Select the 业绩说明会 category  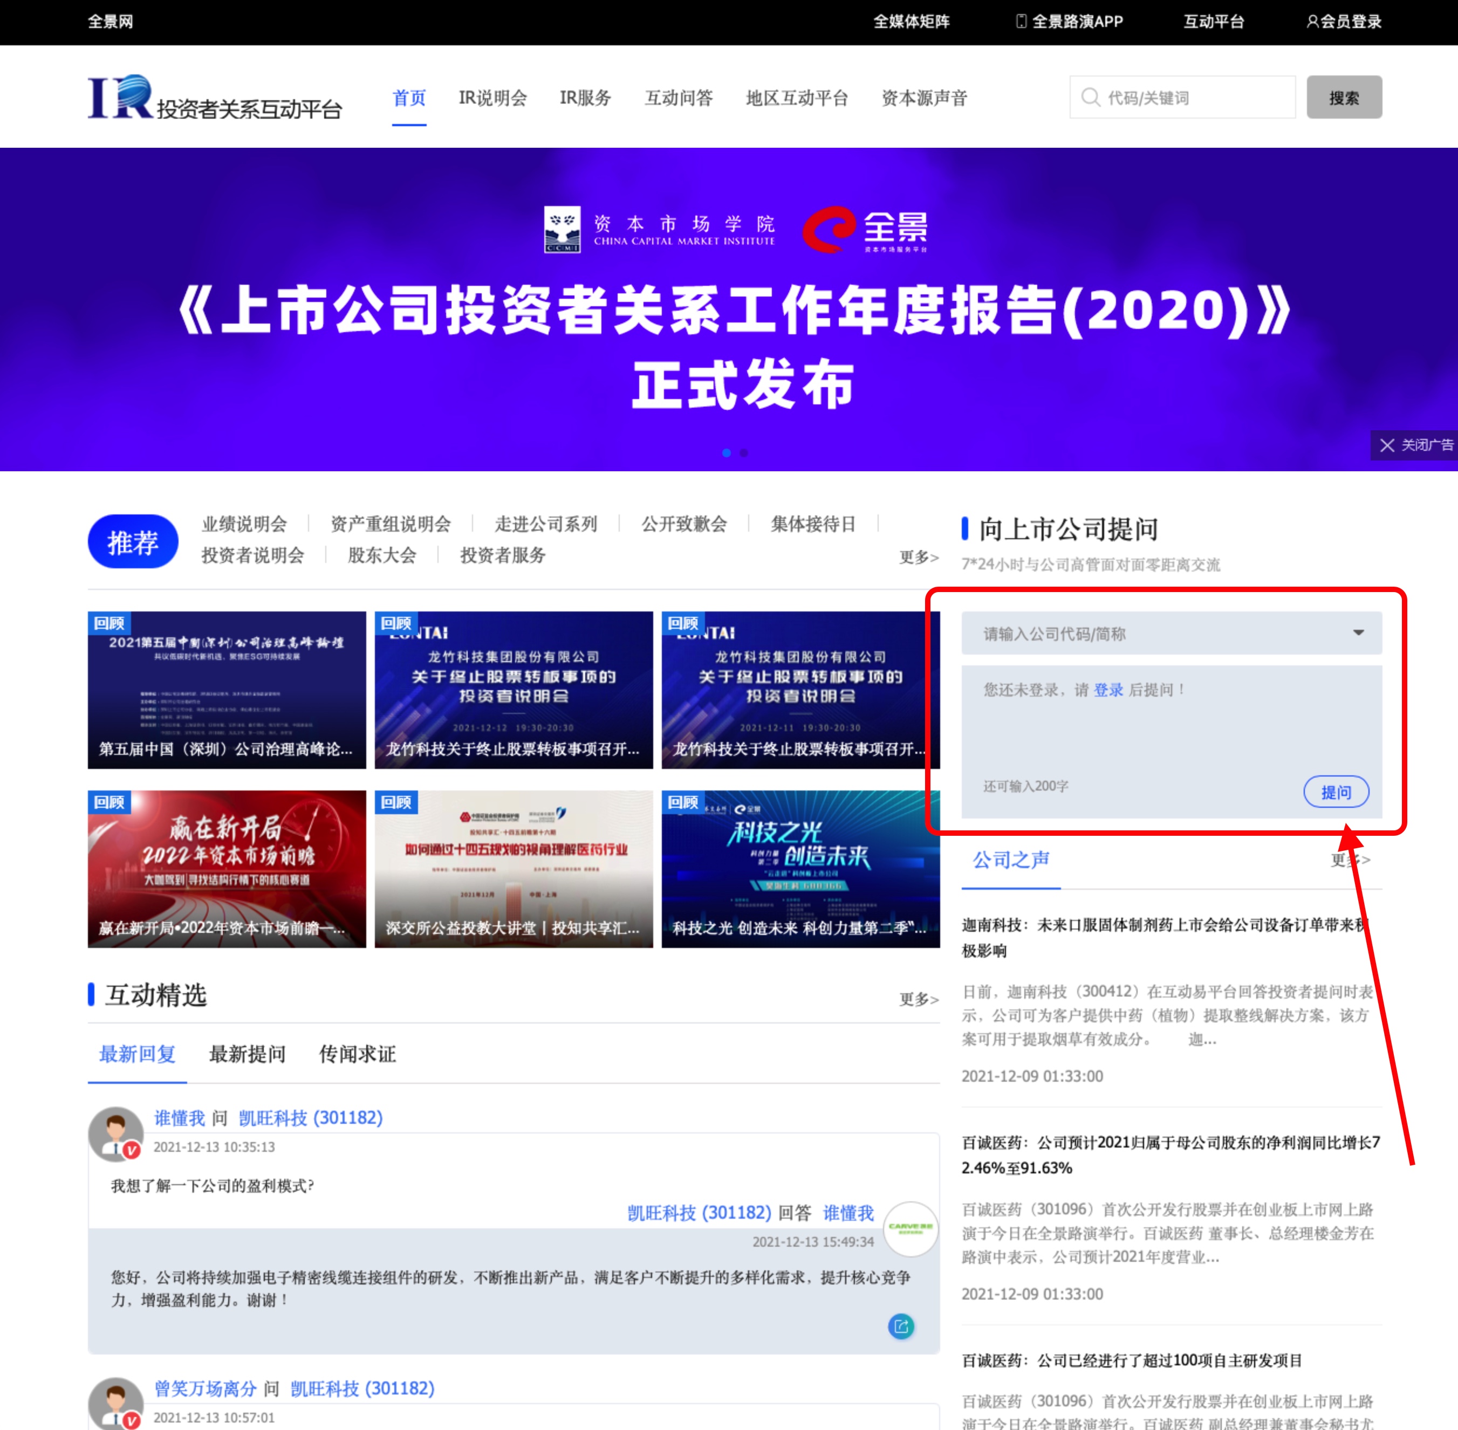coord(244,524)
